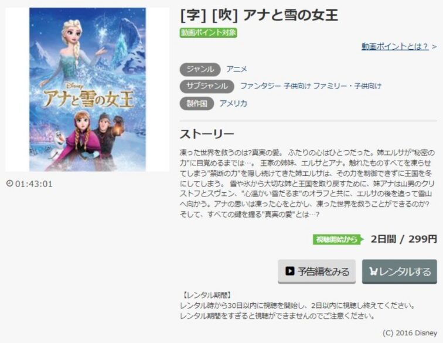
Task: Click the clock icon beside duration 01:43:01
Action: pos(9,184)
